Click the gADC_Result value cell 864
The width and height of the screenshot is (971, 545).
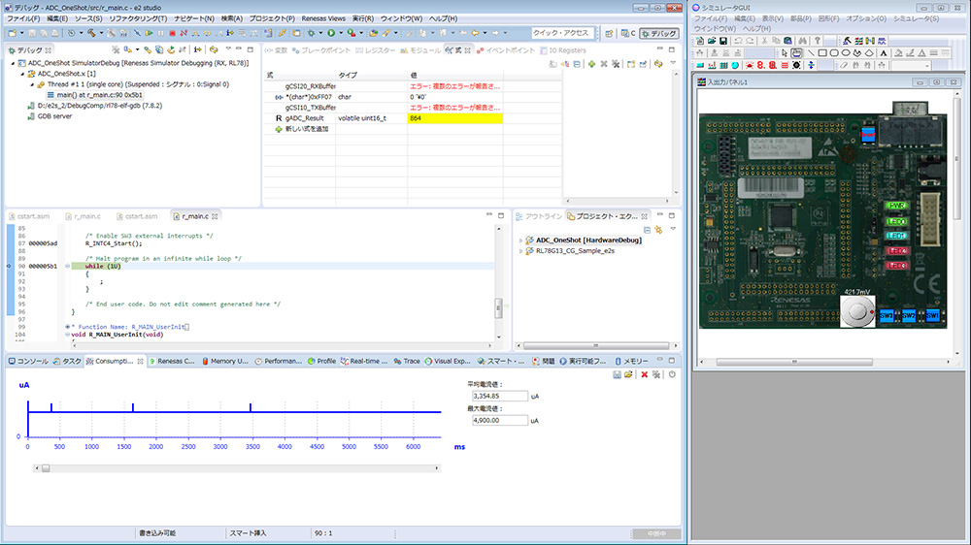455,118
